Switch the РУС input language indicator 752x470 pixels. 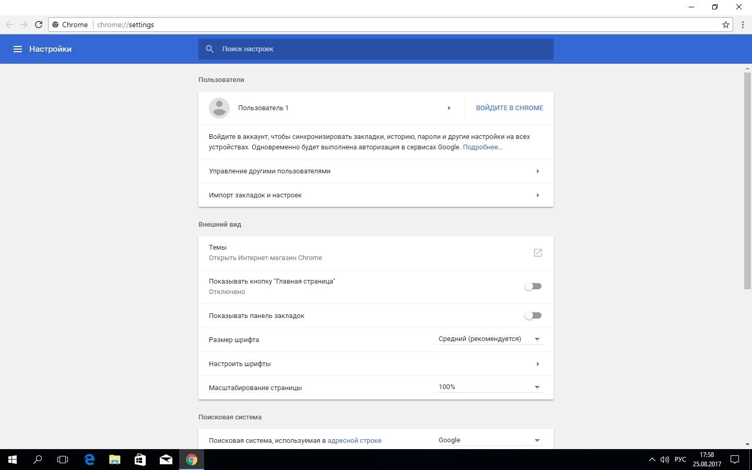point(680,460)
